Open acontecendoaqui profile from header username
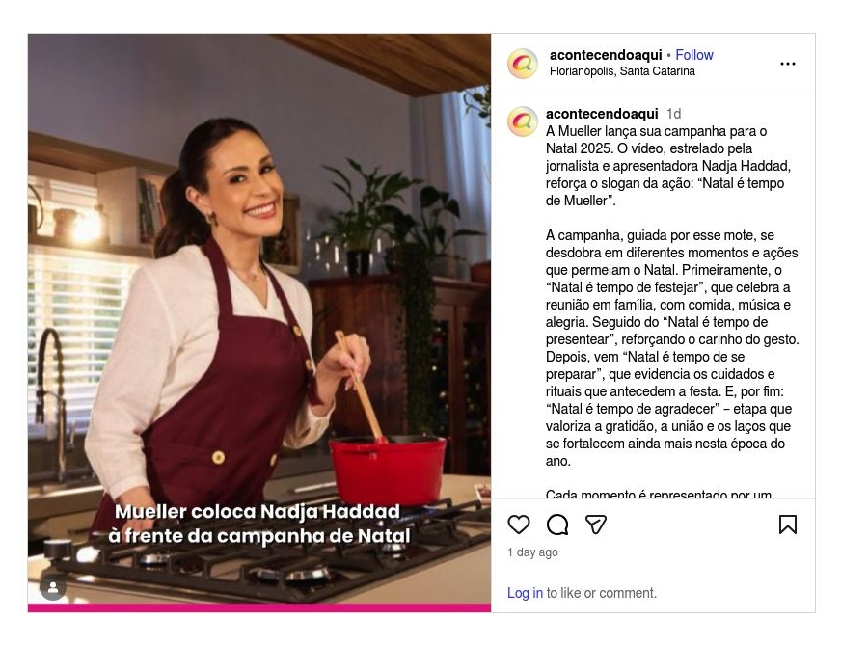Image resolution: width=841 pixels, height=646 pixels. 606,55
